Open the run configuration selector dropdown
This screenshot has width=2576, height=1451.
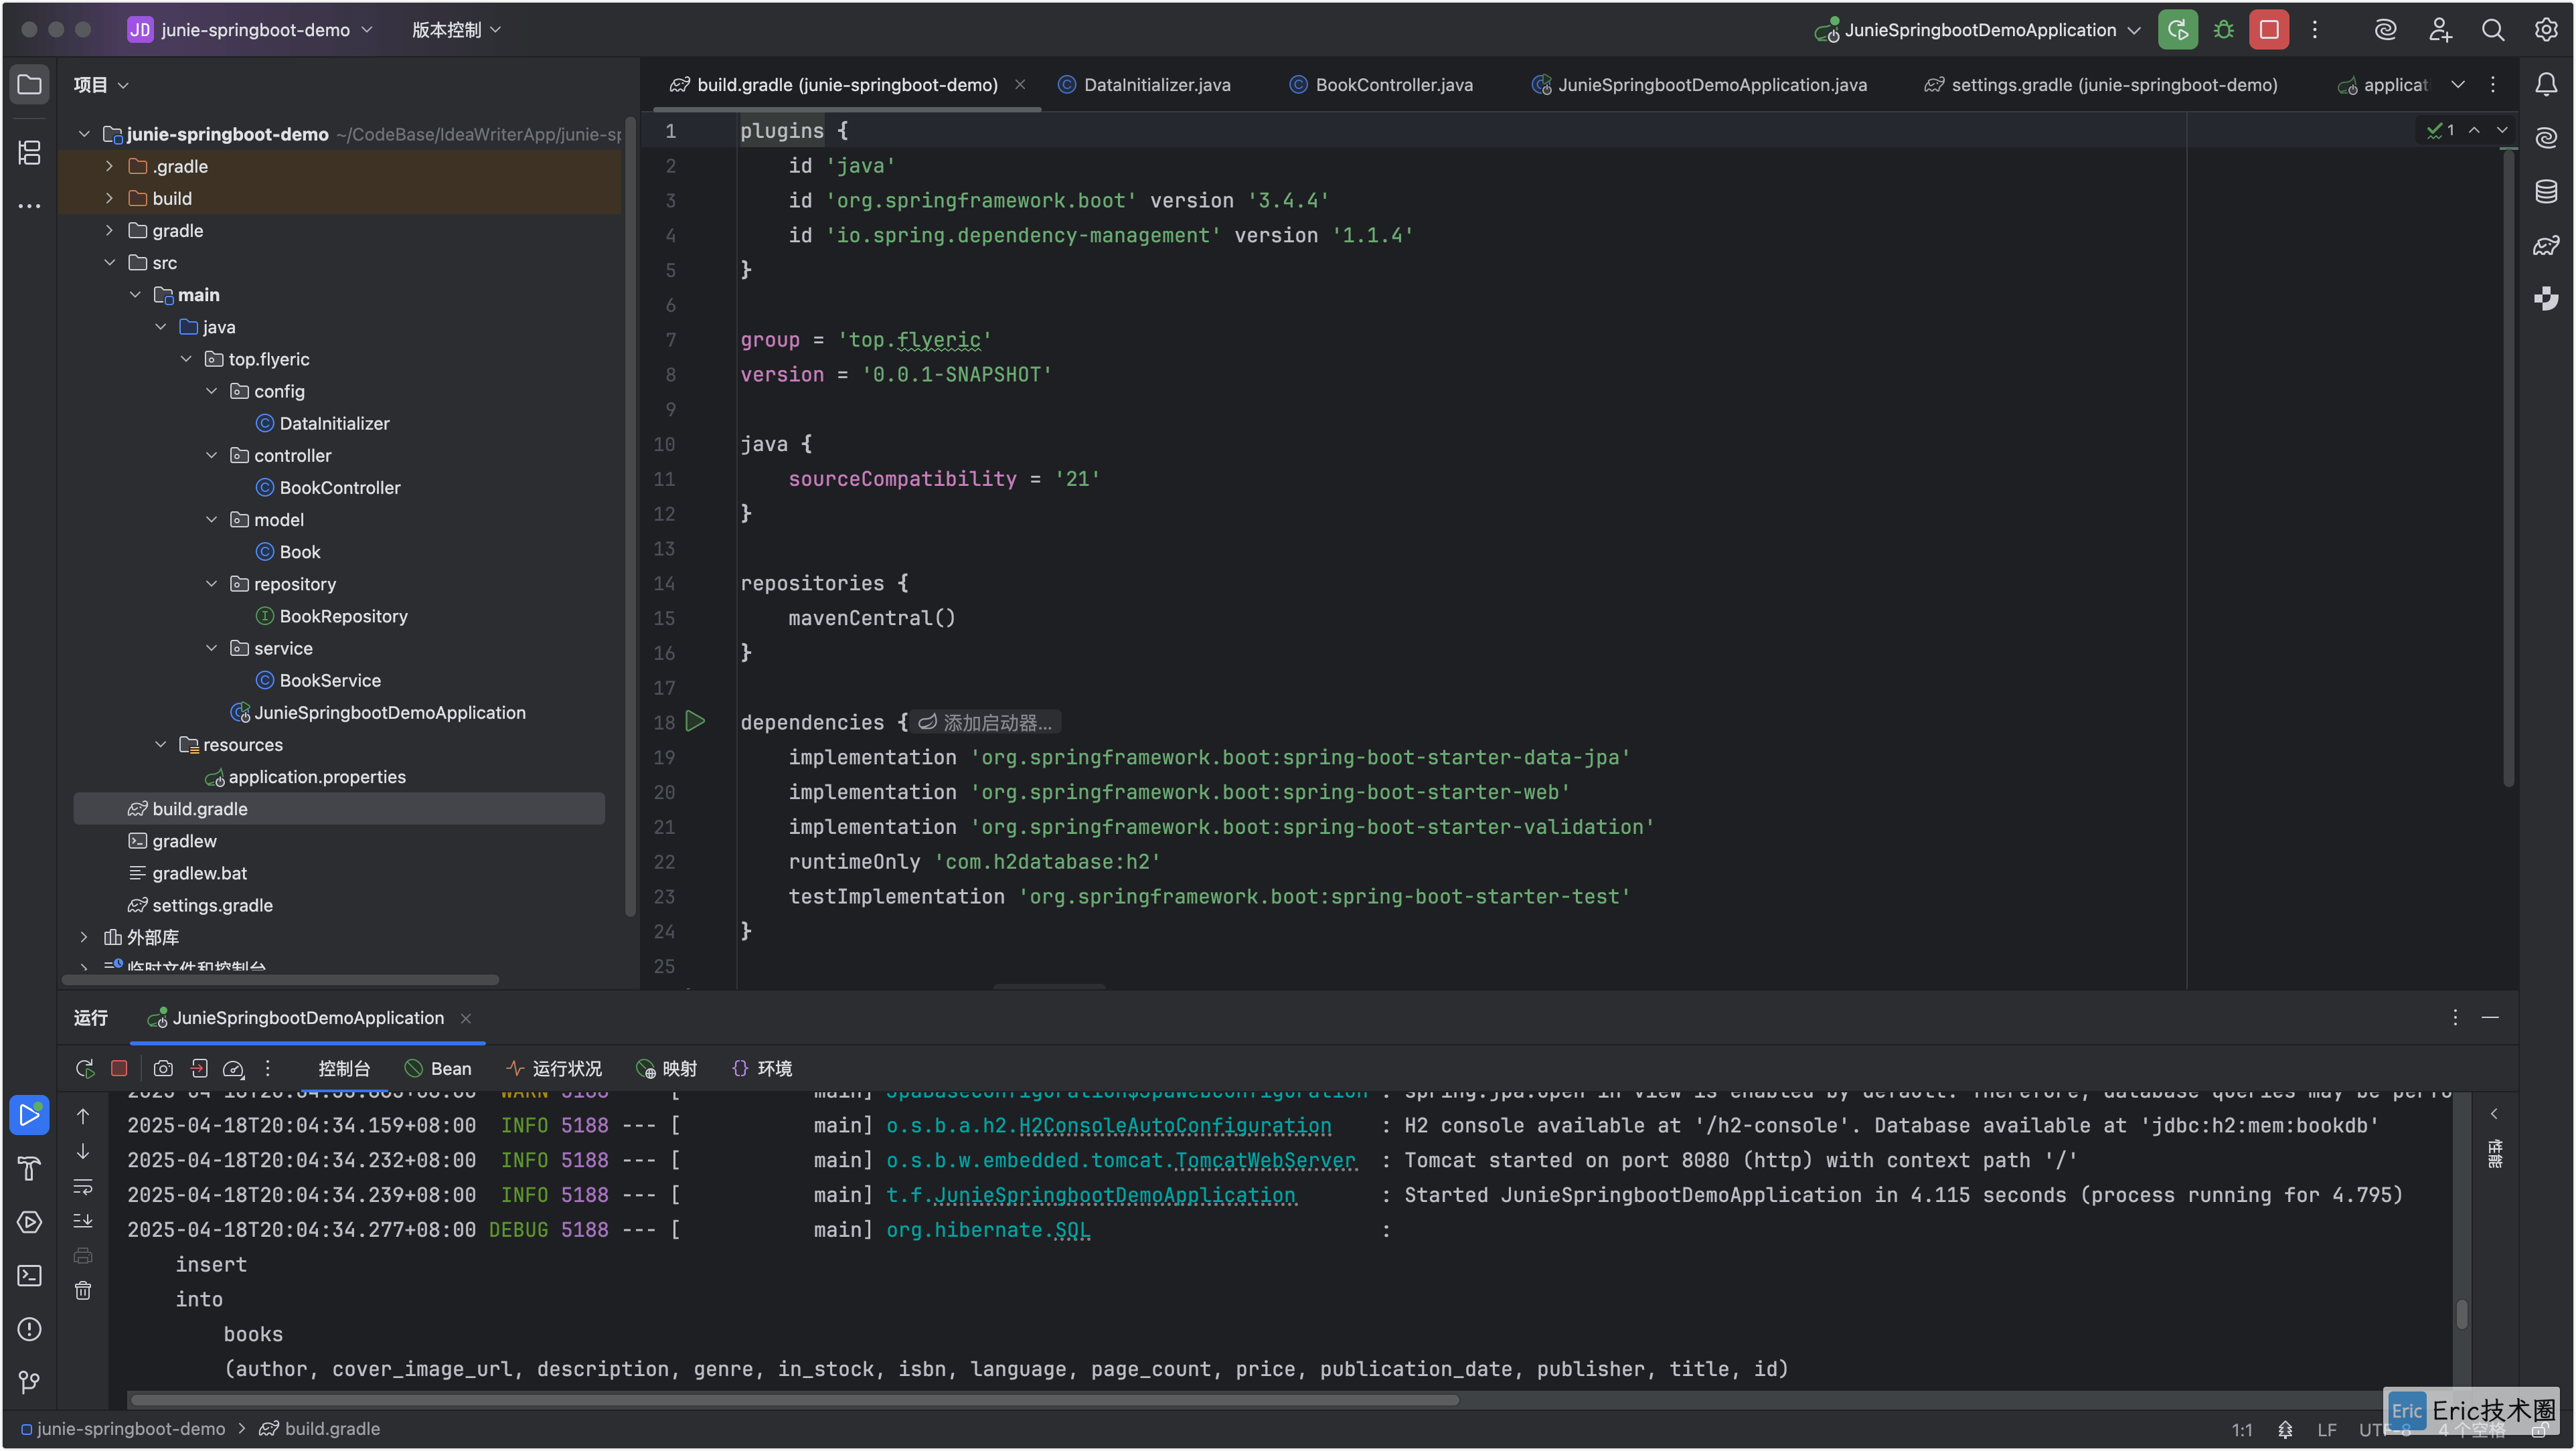pos(1978,30)
